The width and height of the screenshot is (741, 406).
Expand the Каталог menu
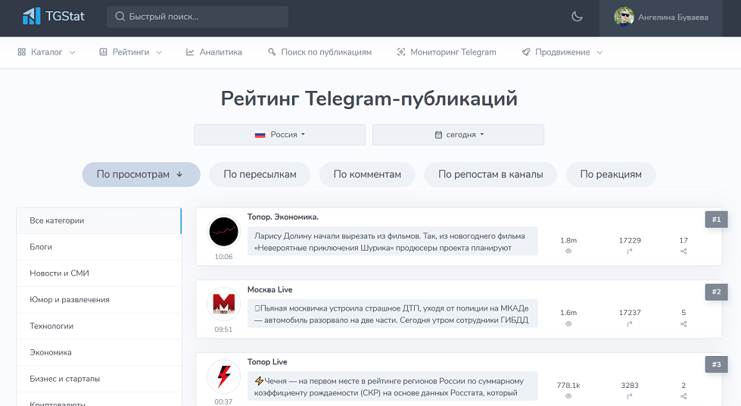tap(46, 52)
